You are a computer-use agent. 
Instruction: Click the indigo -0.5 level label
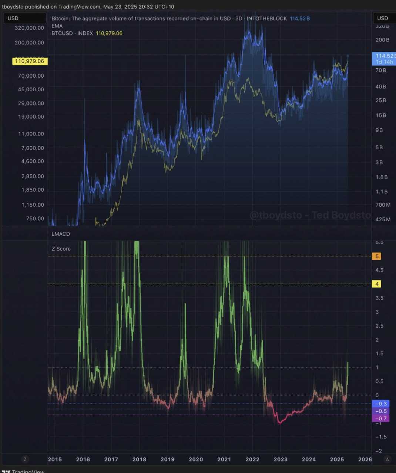point(380,411)
